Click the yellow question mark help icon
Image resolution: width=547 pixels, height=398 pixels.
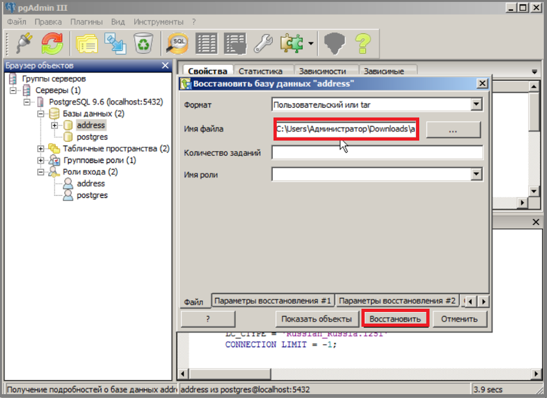point(363,43)
